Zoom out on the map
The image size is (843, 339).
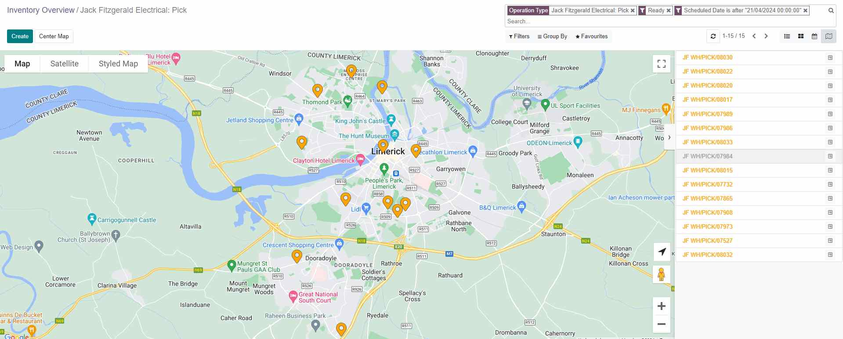tap(662, 324)
